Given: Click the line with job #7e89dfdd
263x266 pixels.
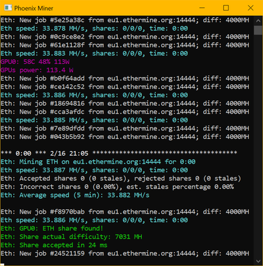Looking at the screenshot, I should pos(125,128).
